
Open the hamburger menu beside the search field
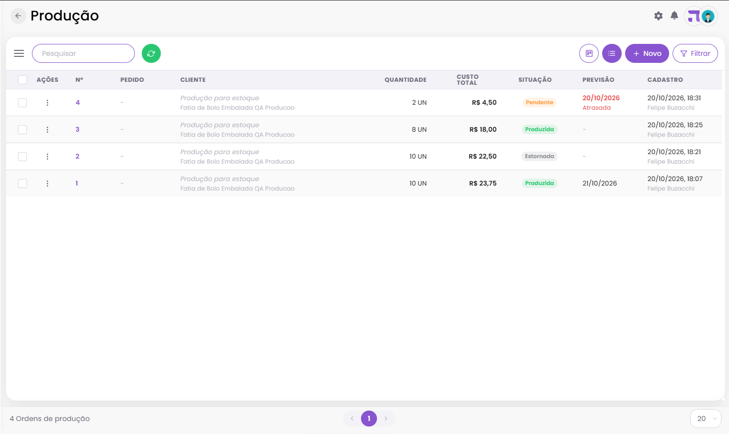(x=19, y=53)
